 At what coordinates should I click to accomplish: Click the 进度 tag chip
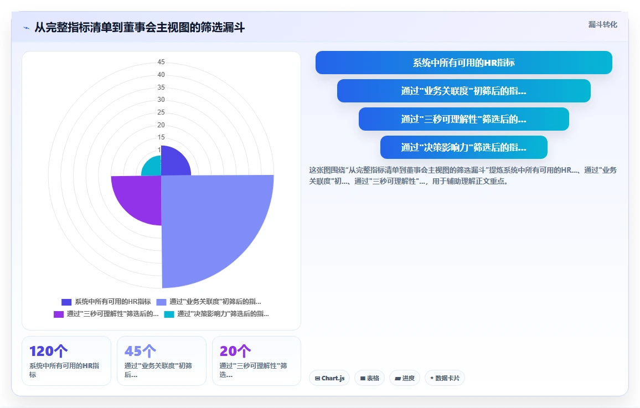(405, 378)
